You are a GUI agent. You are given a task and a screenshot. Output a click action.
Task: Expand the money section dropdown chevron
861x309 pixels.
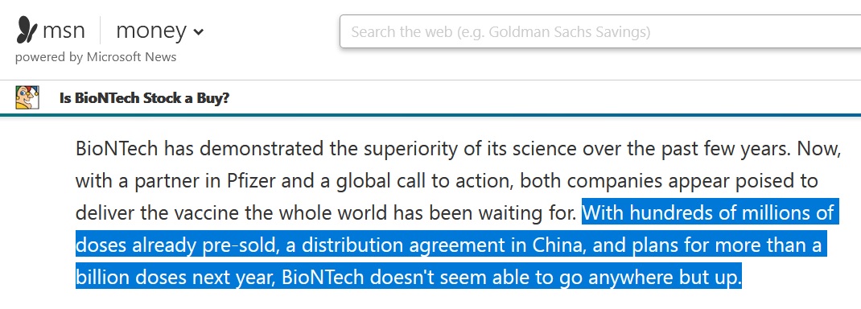pos(198,32)
